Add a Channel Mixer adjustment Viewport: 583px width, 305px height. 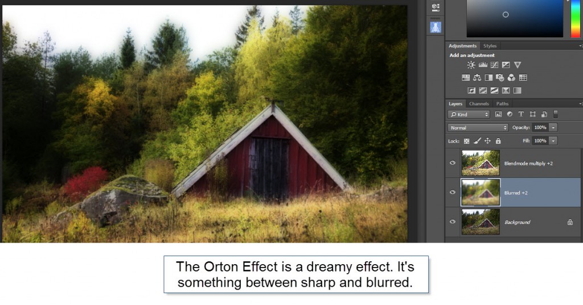pyautogui.click(x=512, y=78)
